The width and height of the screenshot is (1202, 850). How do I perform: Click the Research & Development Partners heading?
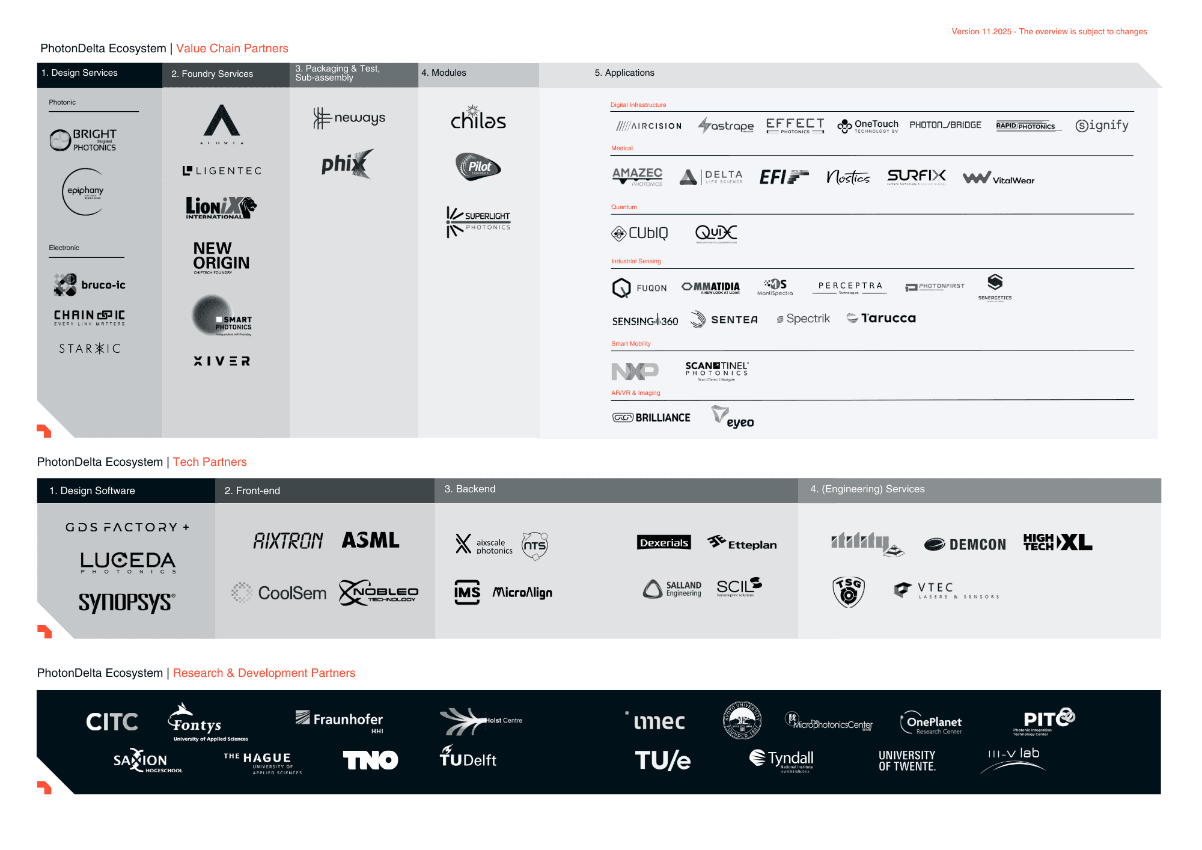(264, 673)
